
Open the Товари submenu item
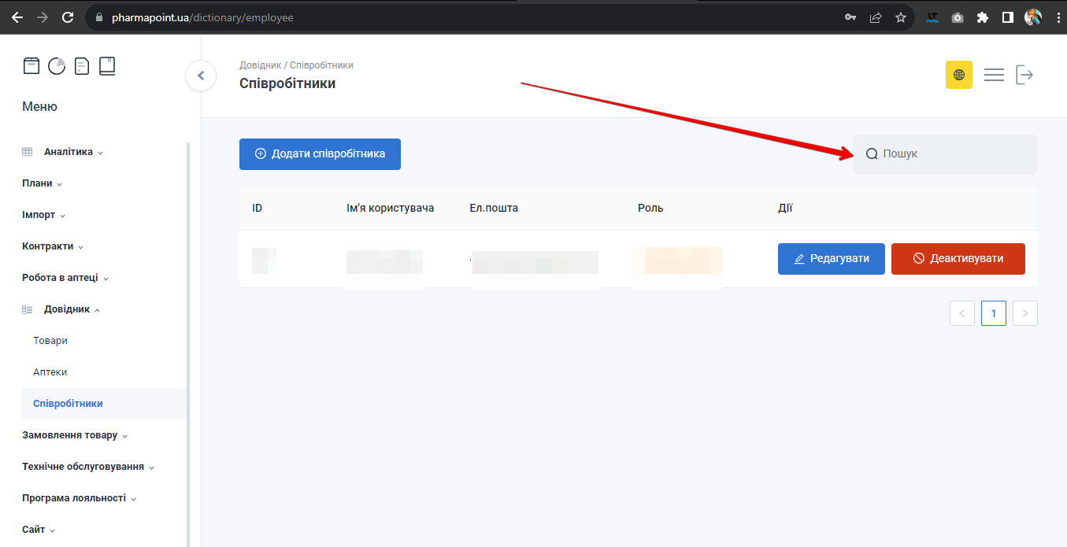click(x=50, y=341)
